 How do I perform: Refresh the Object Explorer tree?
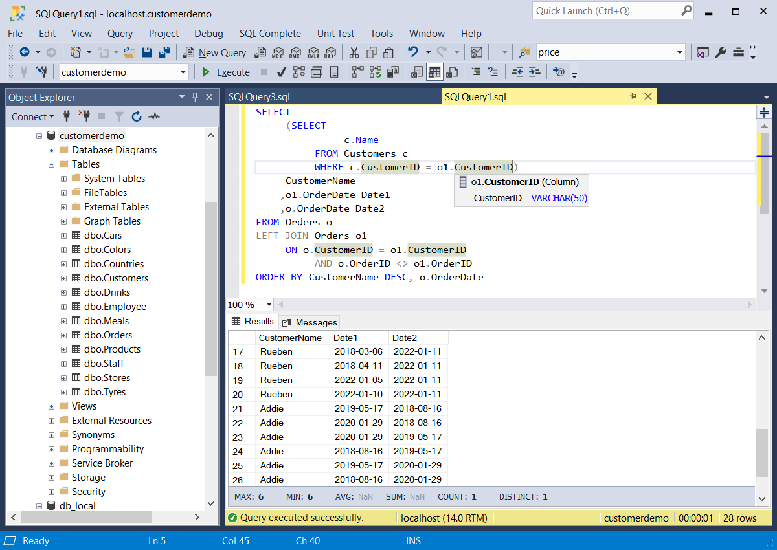(x=136, y=116)
